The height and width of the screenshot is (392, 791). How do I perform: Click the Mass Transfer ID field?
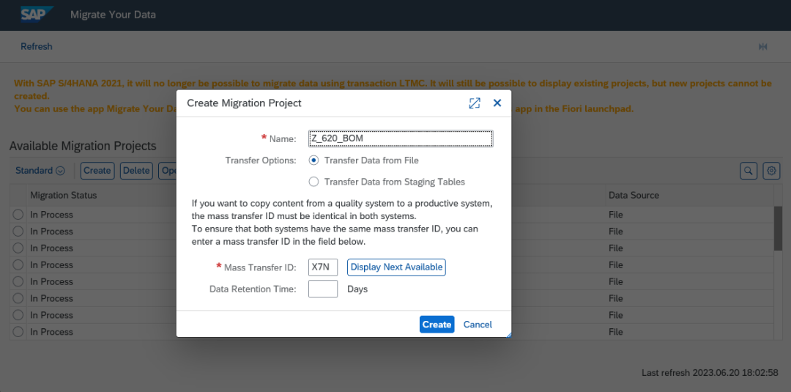click(323, 267)
